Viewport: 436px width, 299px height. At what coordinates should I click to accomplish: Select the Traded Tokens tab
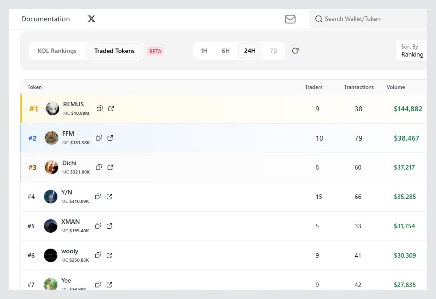tap(114, 51)
